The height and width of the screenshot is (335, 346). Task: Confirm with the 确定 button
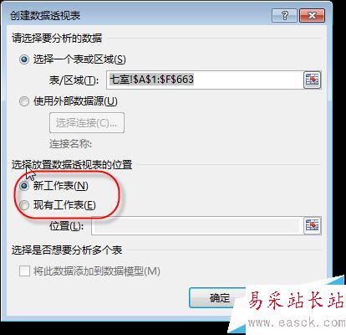point(219,298)
